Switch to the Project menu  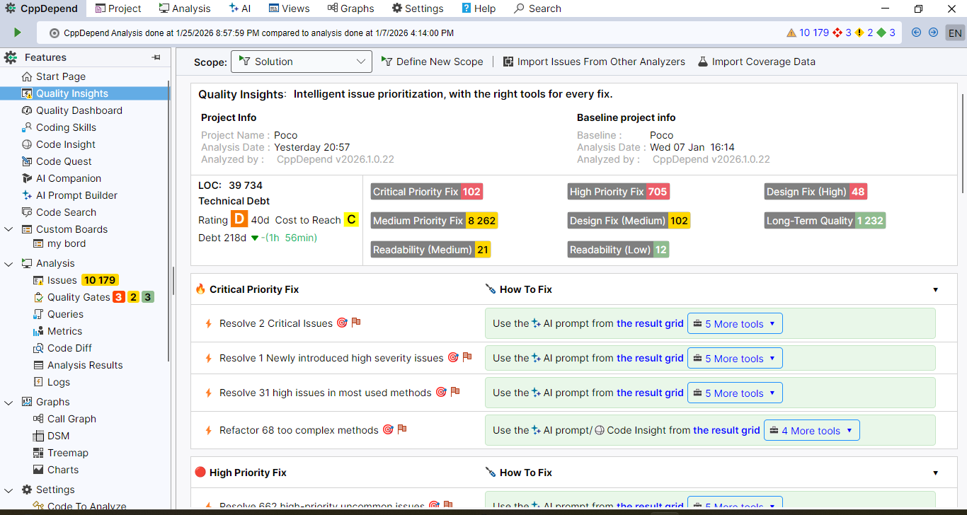pos(118,8)
